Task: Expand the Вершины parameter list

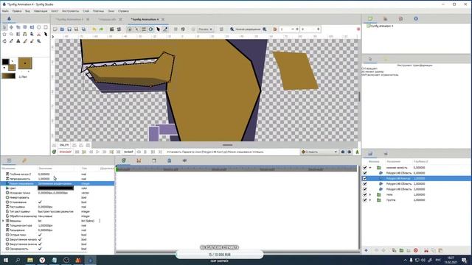Action: point(3,221)
